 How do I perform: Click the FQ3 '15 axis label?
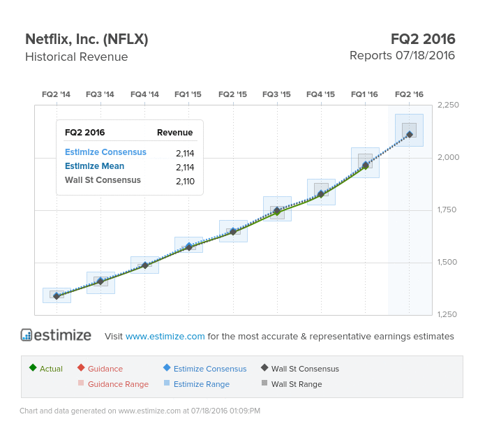(x=276, y=94)
